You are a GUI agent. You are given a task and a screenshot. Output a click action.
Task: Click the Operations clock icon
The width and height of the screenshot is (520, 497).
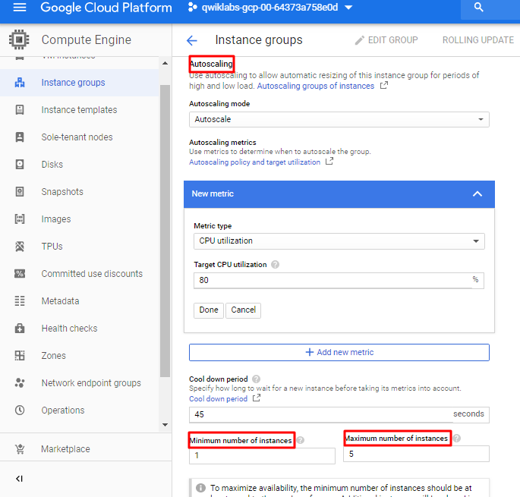point(20,410)
